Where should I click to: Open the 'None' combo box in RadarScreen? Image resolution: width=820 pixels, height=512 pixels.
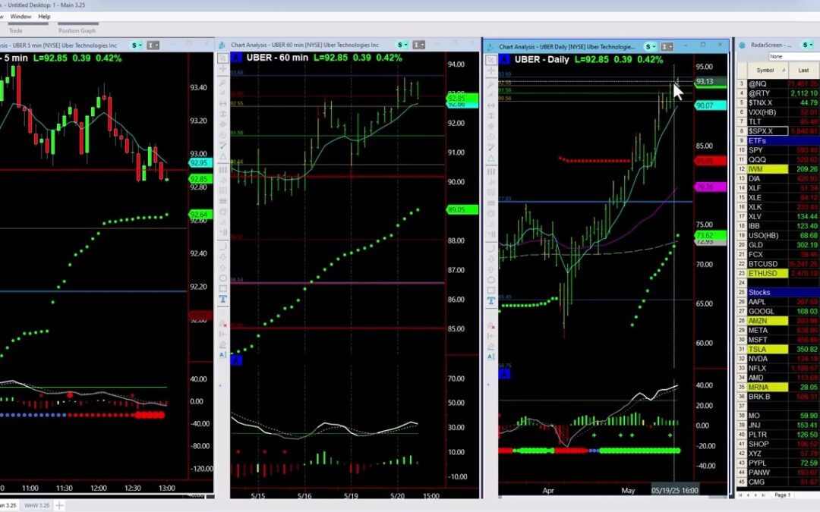point(794,56)
